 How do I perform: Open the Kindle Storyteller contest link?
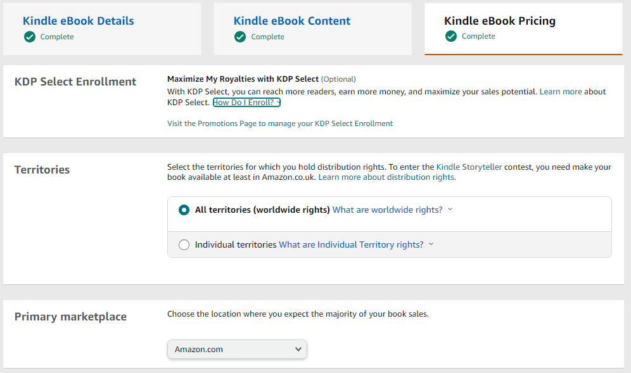pos(469,167)
